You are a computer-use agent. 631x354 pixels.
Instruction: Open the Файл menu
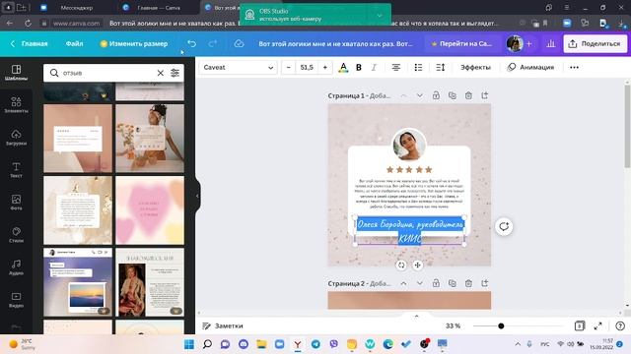point(75,43)
